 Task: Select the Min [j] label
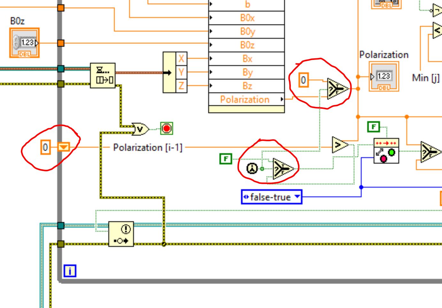click(x=426, y=78)
